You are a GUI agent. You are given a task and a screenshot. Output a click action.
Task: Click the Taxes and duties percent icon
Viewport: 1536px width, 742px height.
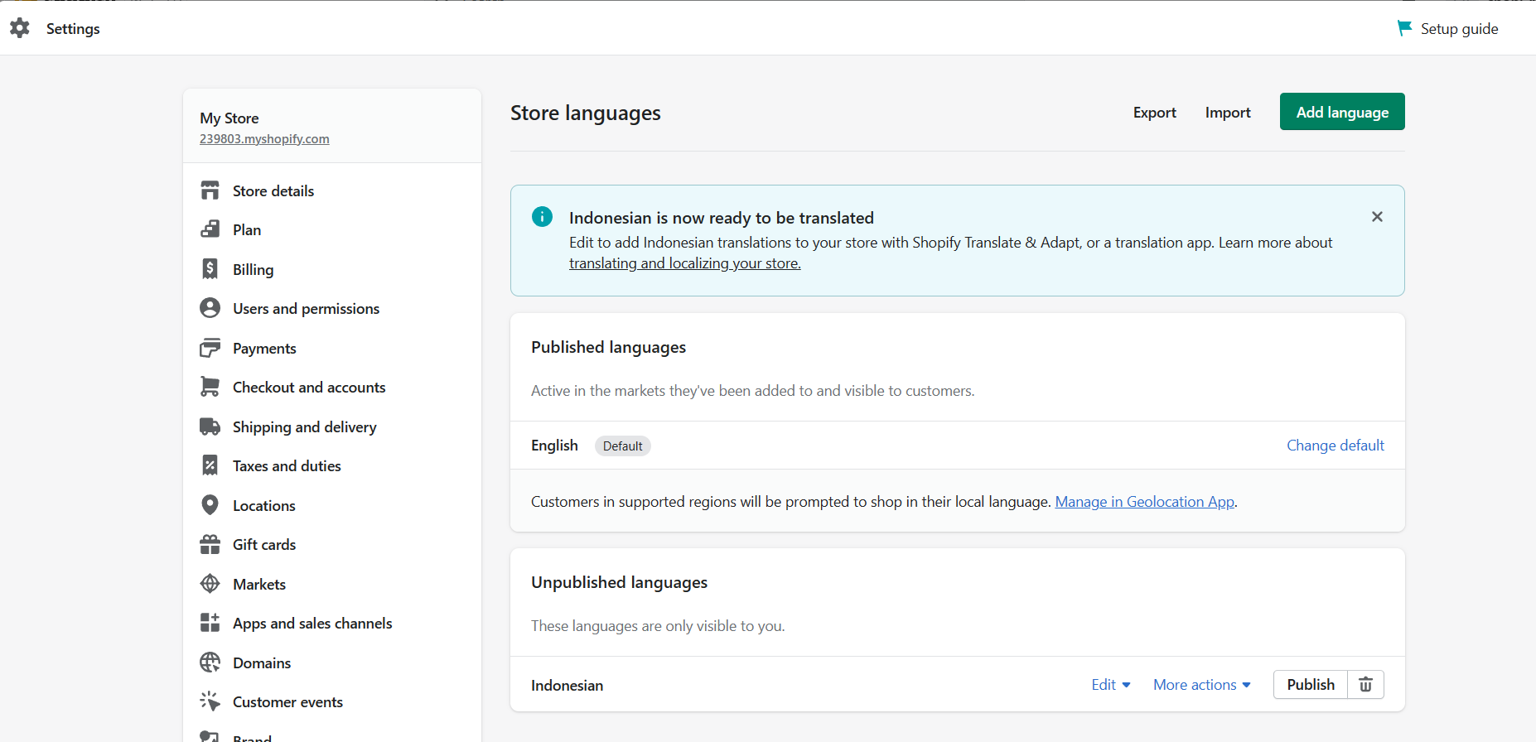(x=210, y=465)
